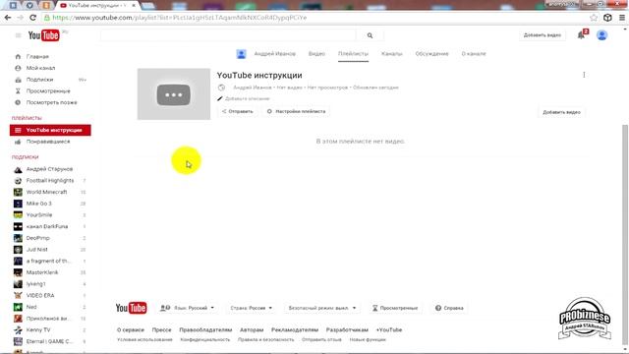Bookmark the page with the star icon

[x=594, y=18]
